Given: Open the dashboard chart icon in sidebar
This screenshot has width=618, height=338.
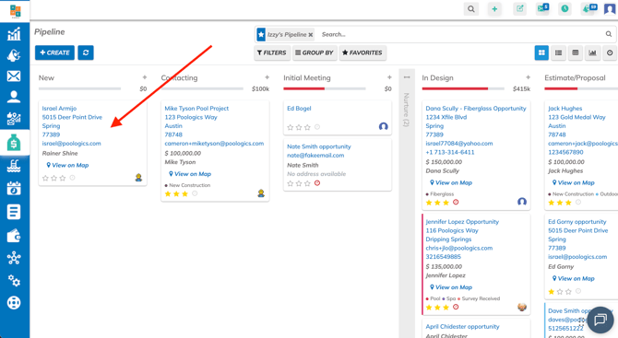Looking at the screenshot, I should [14, 34].
